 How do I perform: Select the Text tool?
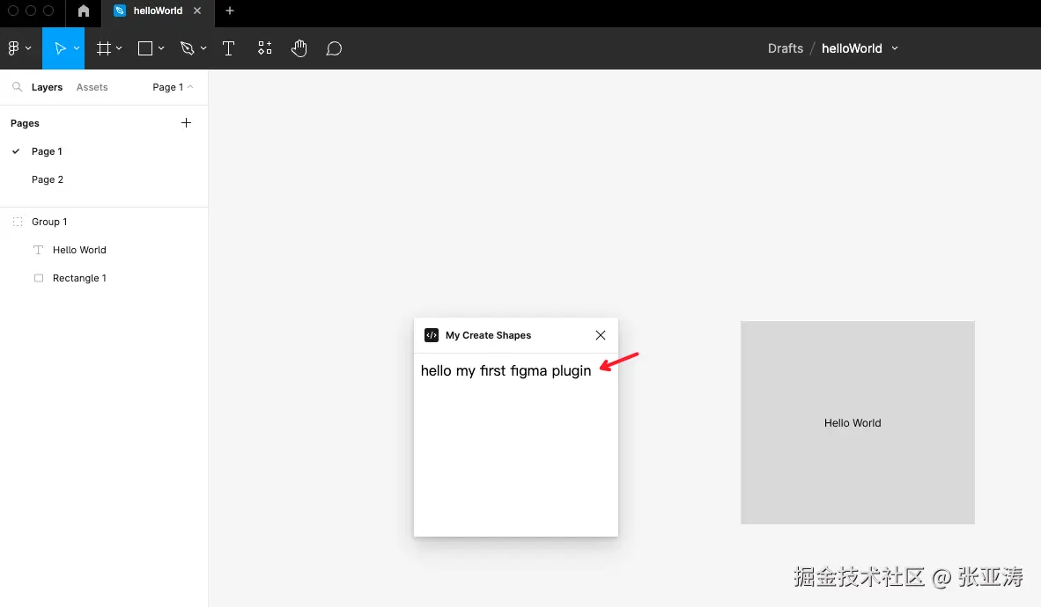click(228, 48)
